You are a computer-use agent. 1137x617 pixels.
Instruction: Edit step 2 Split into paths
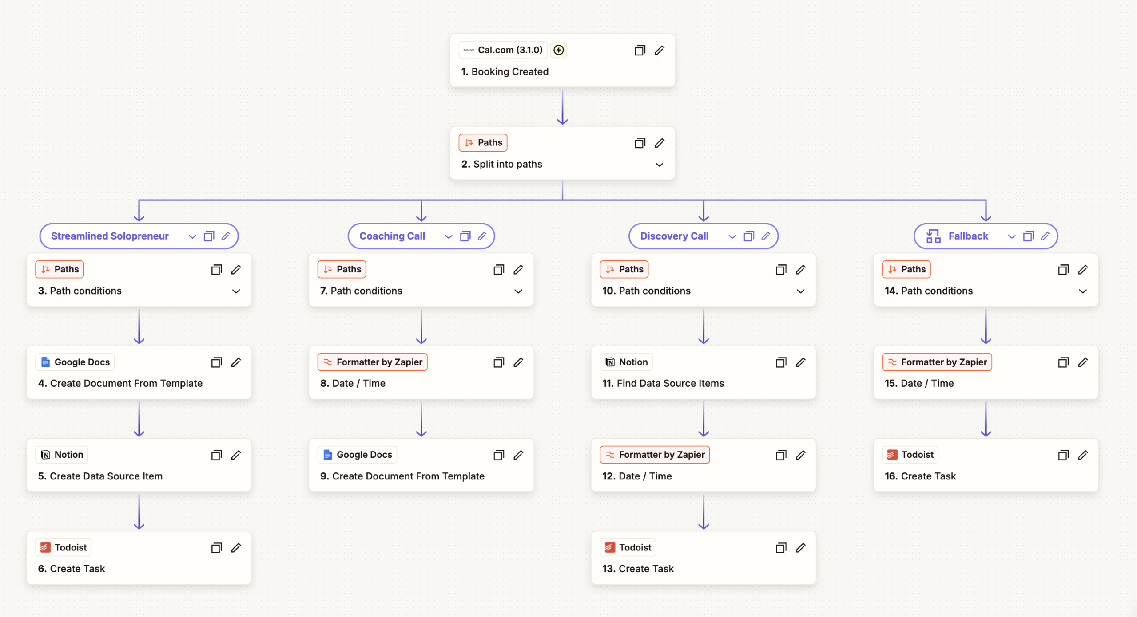(x=660, y=143)
